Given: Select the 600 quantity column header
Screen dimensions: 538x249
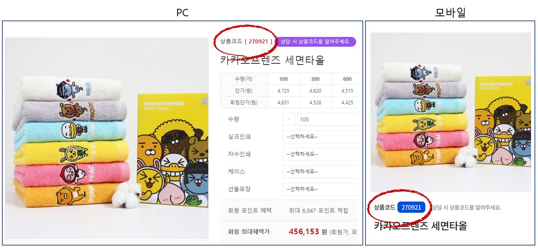Looking at the screenshot, I should [347, 79].
